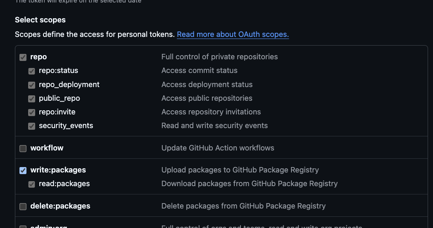The width and height of the screenshot is (433, 228).
Task: Click the 'delete:packages' label text
Action: pos(60,206)
